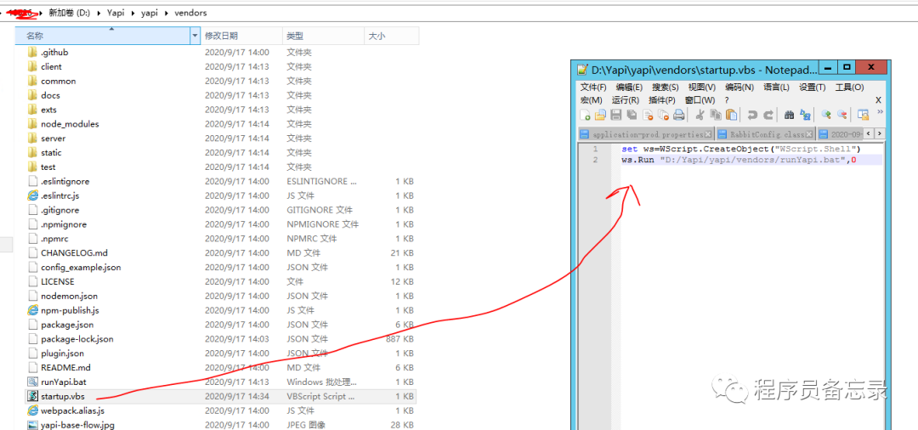Sort by 修改日期 column header

tap(241, 37)
